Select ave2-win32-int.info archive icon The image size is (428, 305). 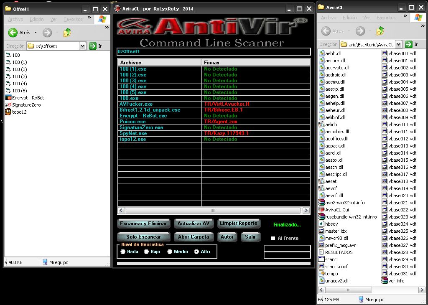(321, 202)
